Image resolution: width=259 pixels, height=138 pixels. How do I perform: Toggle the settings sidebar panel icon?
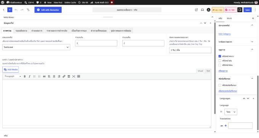pyautogui.click(x=240, y=10)
